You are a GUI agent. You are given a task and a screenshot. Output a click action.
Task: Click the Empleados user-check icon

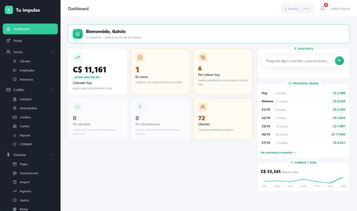tap(15, 71)
